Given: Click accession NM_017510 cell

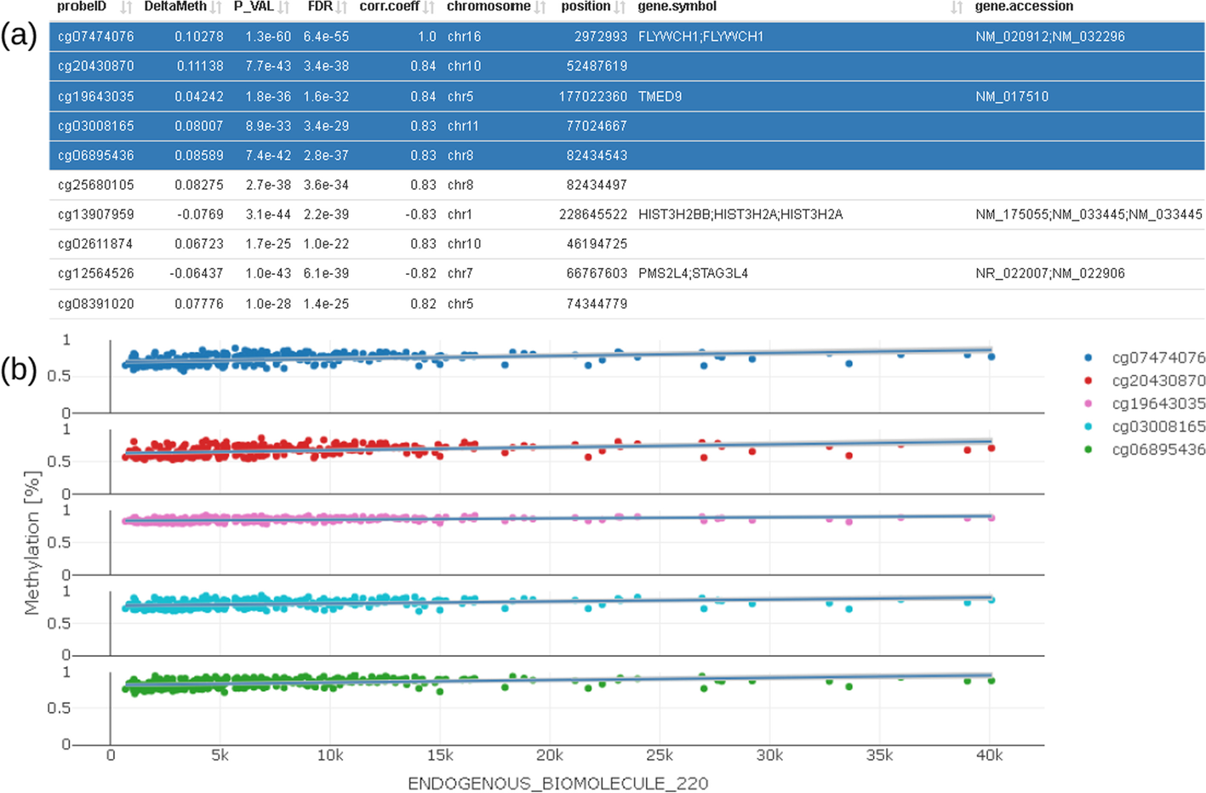Looking at the screenshot, I should (1012, 96).
